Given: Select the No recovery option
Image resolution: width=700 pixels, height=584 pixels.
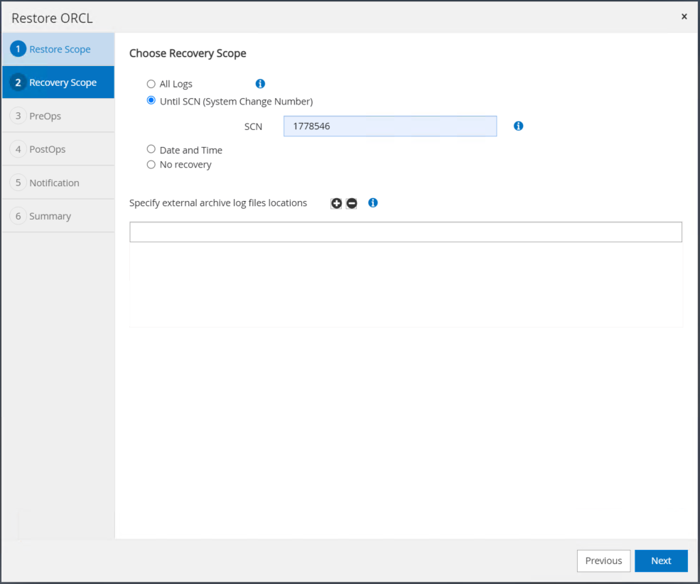Looking at the screenshot, I should click(x=151, y=164).
